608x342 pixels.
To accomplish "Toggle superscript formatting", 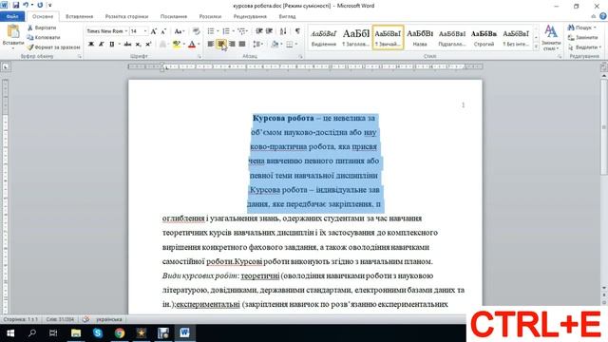I will point(148,45).
